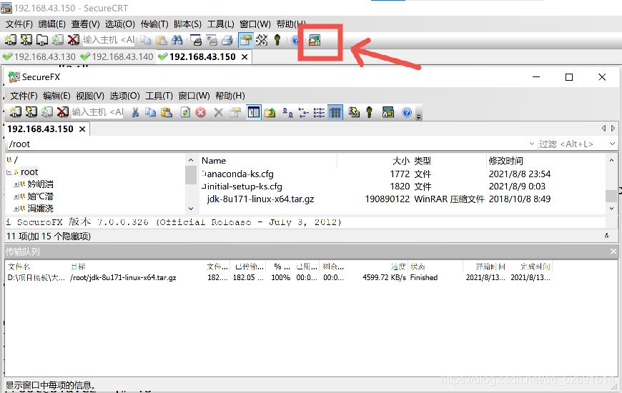The image size is (622, 393).
Task: Click SecureFX host input field
Action: pos(97,112)
